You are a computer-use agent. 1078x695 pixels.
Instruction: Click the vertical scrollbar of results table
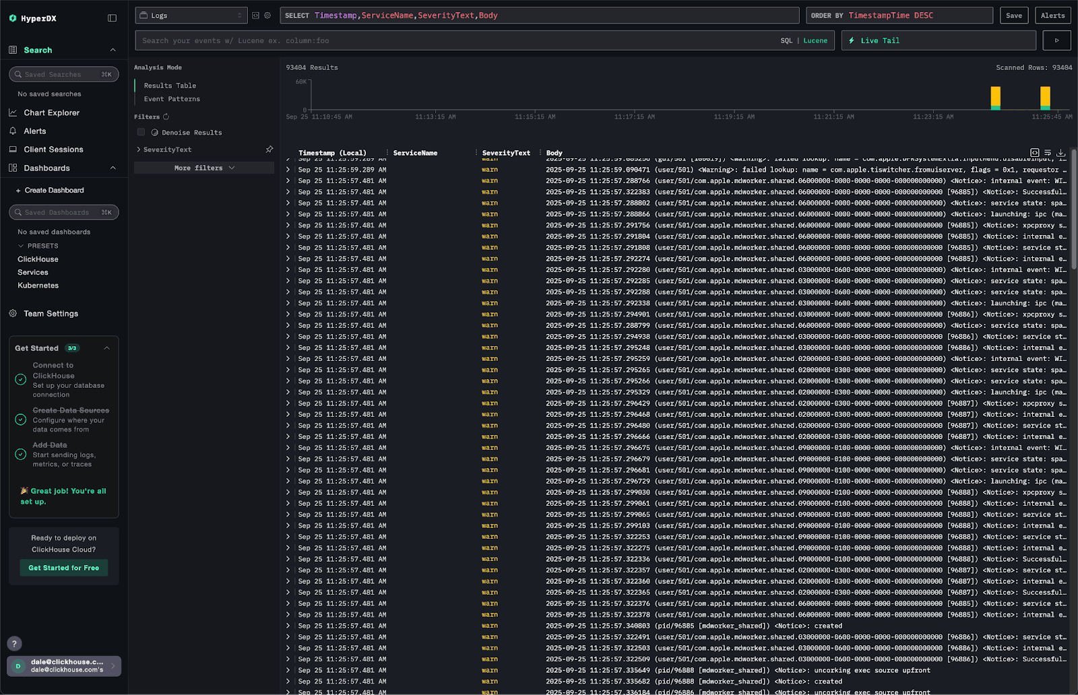coord(1073,209)
